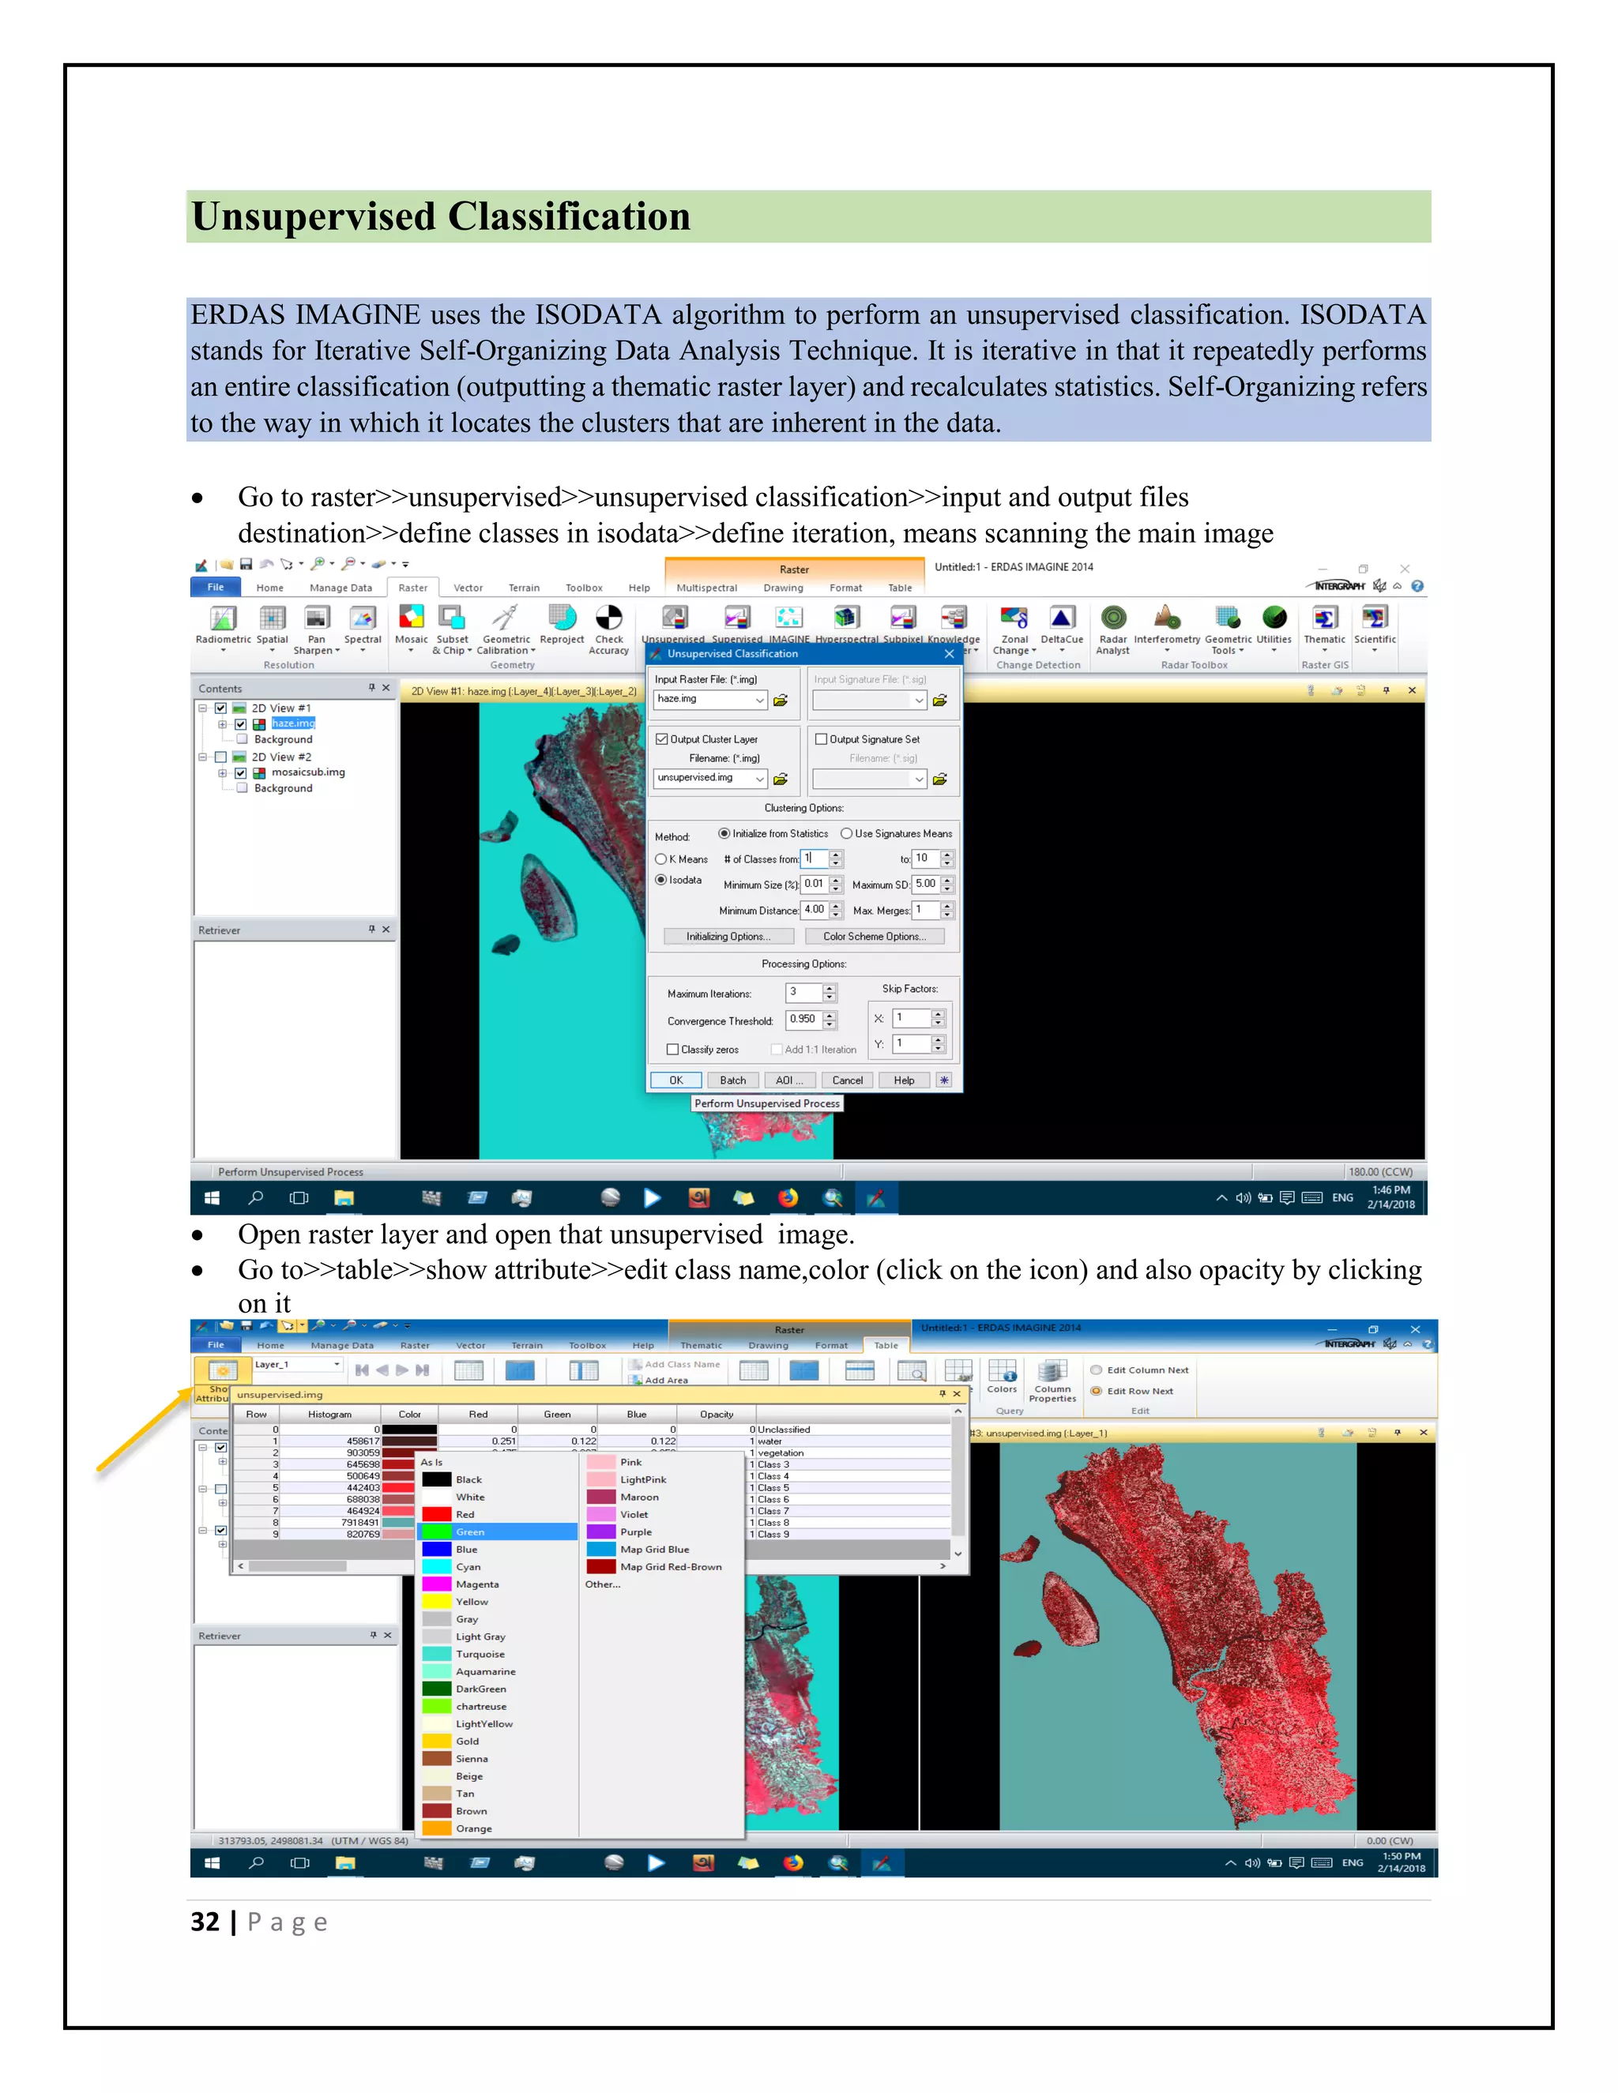Click the Color Scheme Options button
Screen dimensions: 1618x2093
875,936
